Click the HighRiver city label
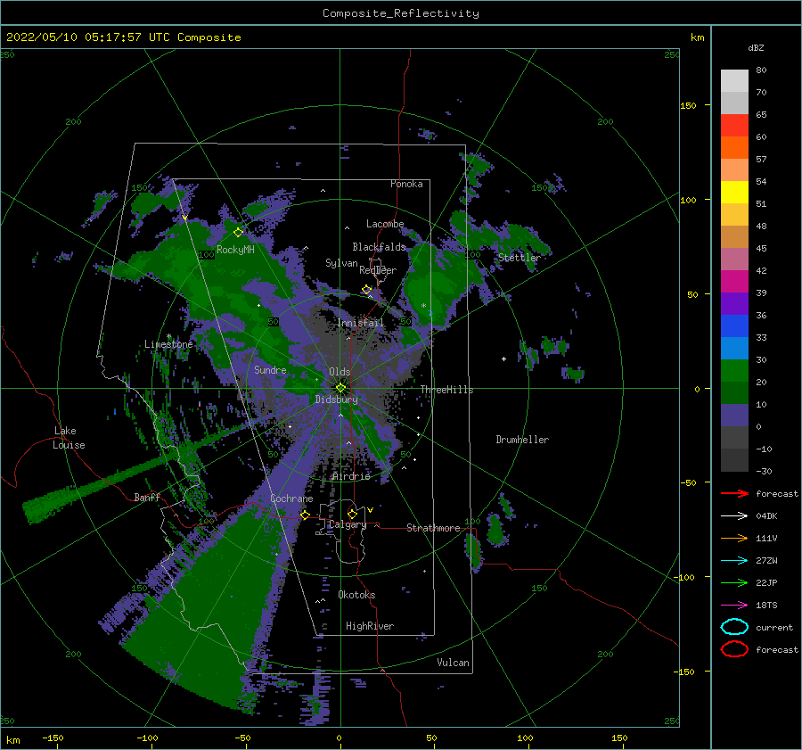Image resolution: width=802 pixels, height=750 pixels. 370,626
